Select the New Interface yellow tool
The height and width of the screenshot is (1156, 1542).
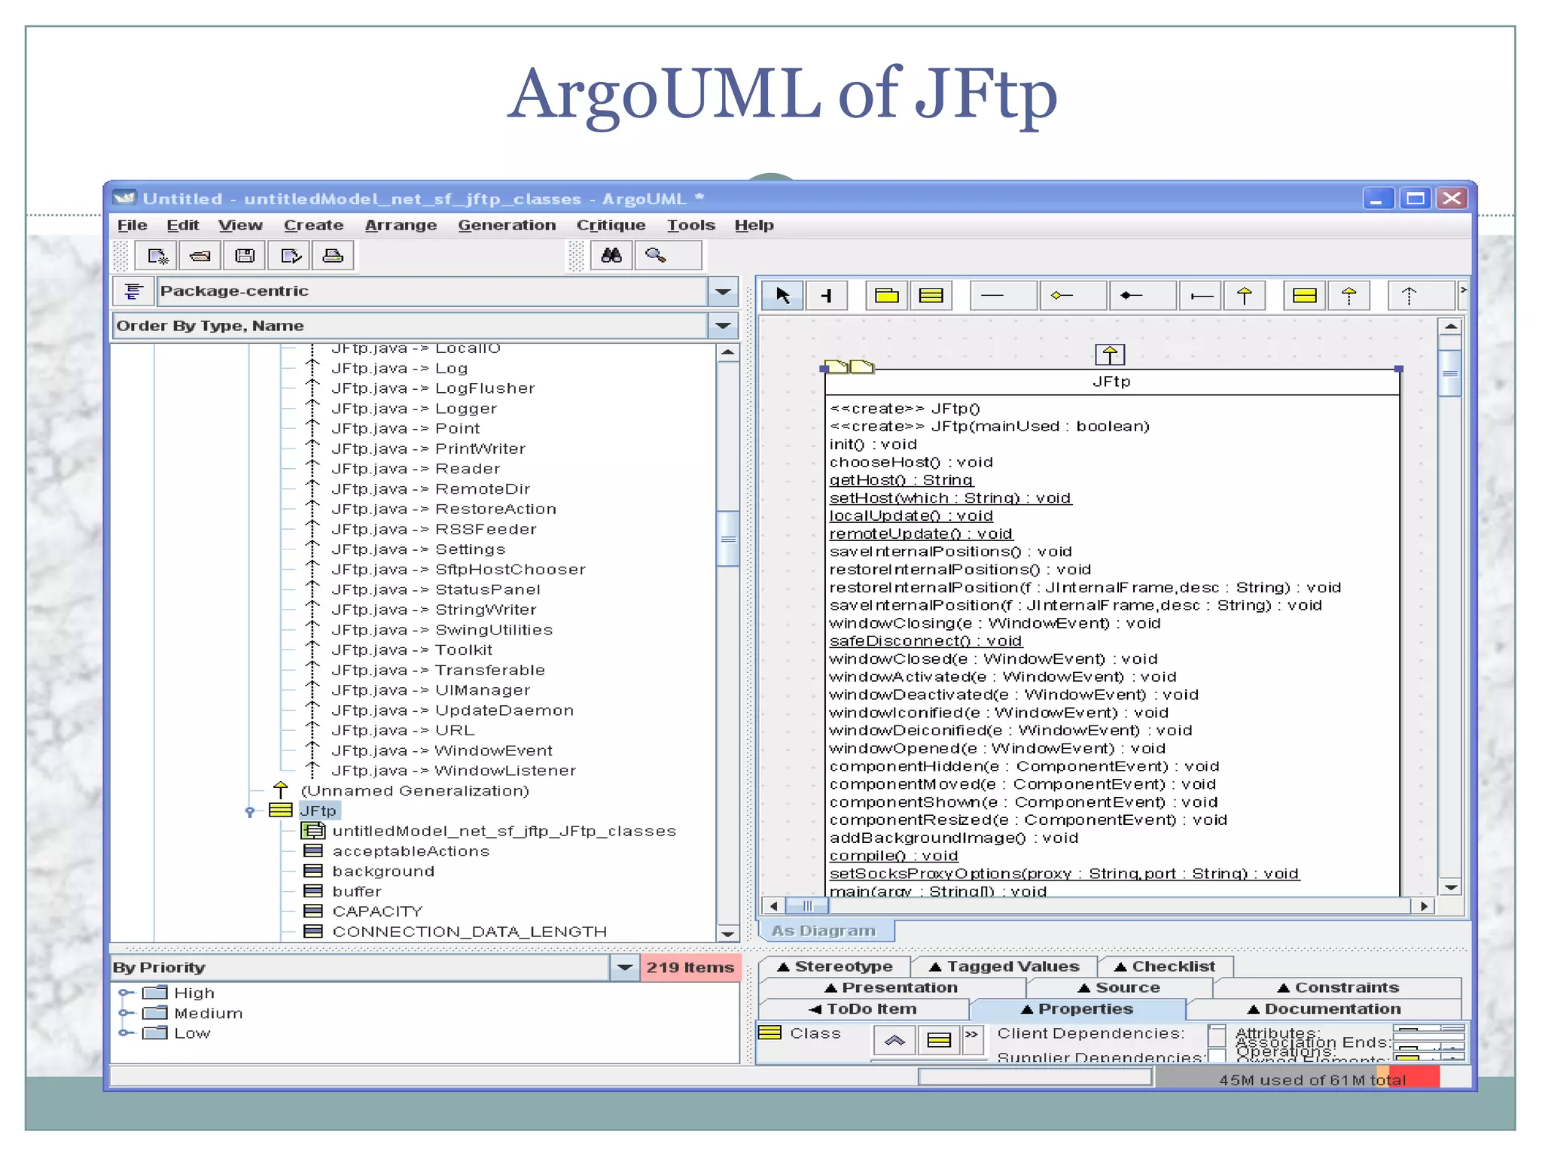point(1305,296)
